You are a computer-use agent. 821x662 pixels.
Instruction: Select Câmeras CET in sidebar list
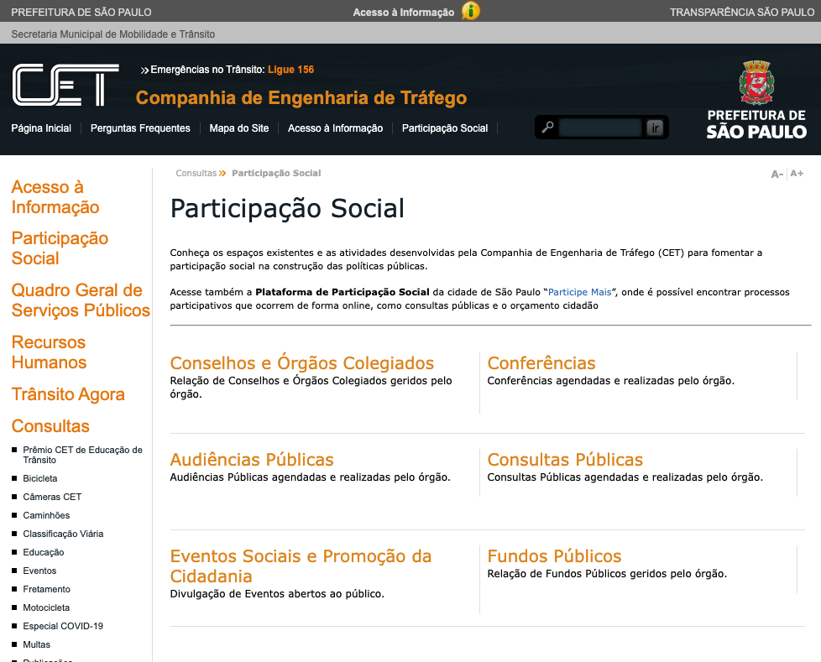52,497
